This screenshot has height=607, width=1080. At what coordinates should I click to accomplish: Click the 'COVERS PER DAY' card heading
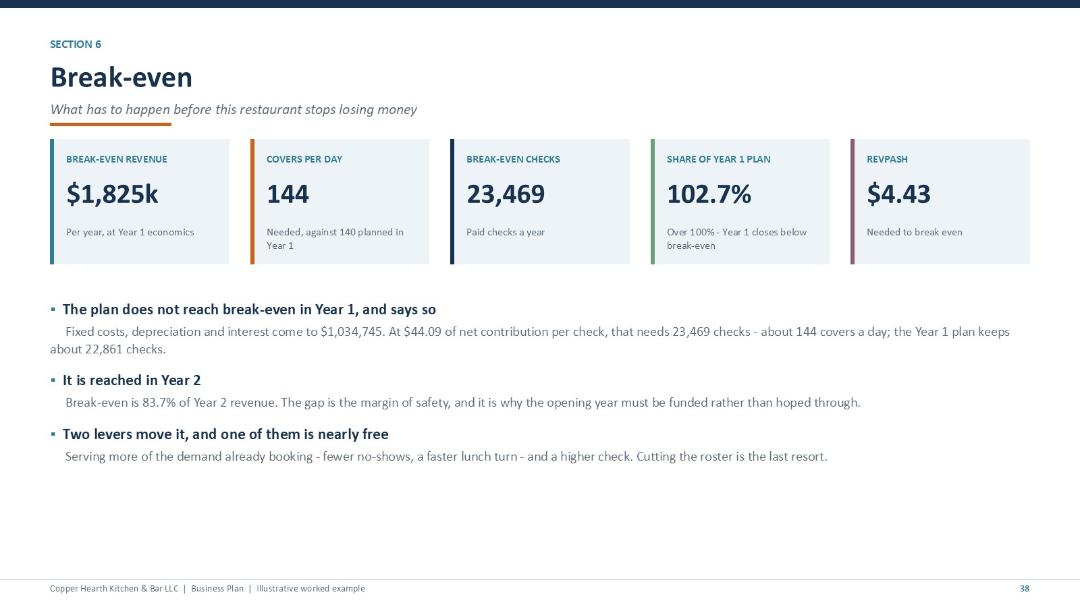click(x=304, y=159)
